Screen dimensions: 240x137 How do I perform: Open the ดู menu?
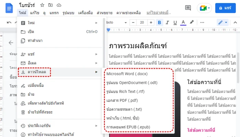point(44,13)
